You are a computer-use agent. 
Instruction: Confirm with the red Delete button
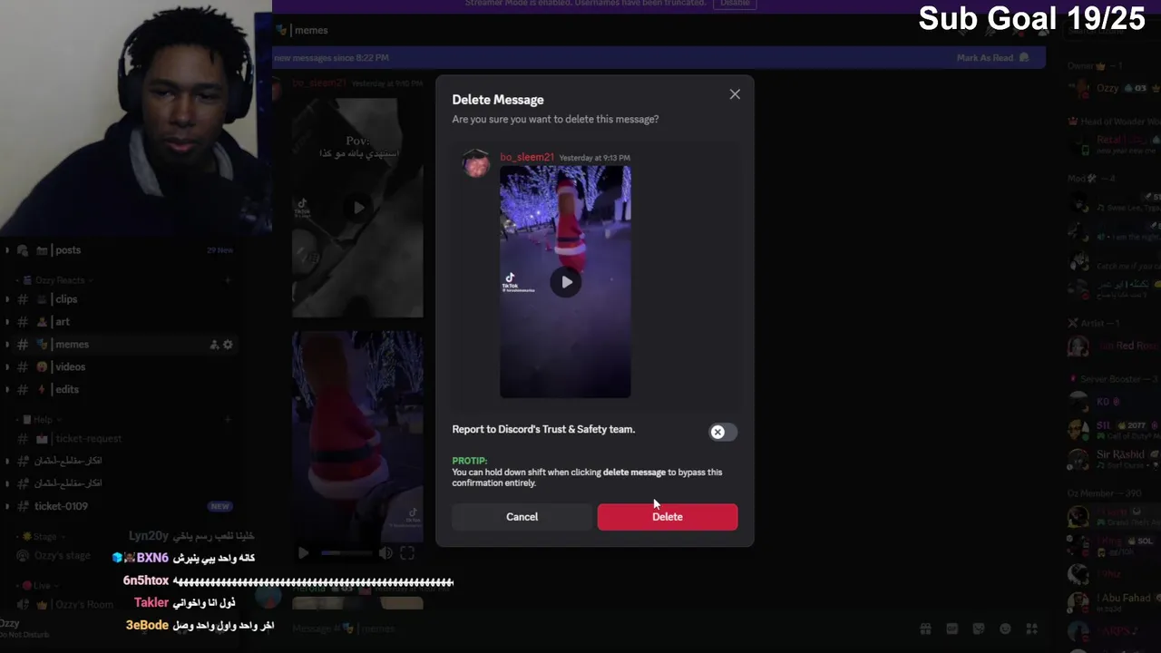coord(668,517)
